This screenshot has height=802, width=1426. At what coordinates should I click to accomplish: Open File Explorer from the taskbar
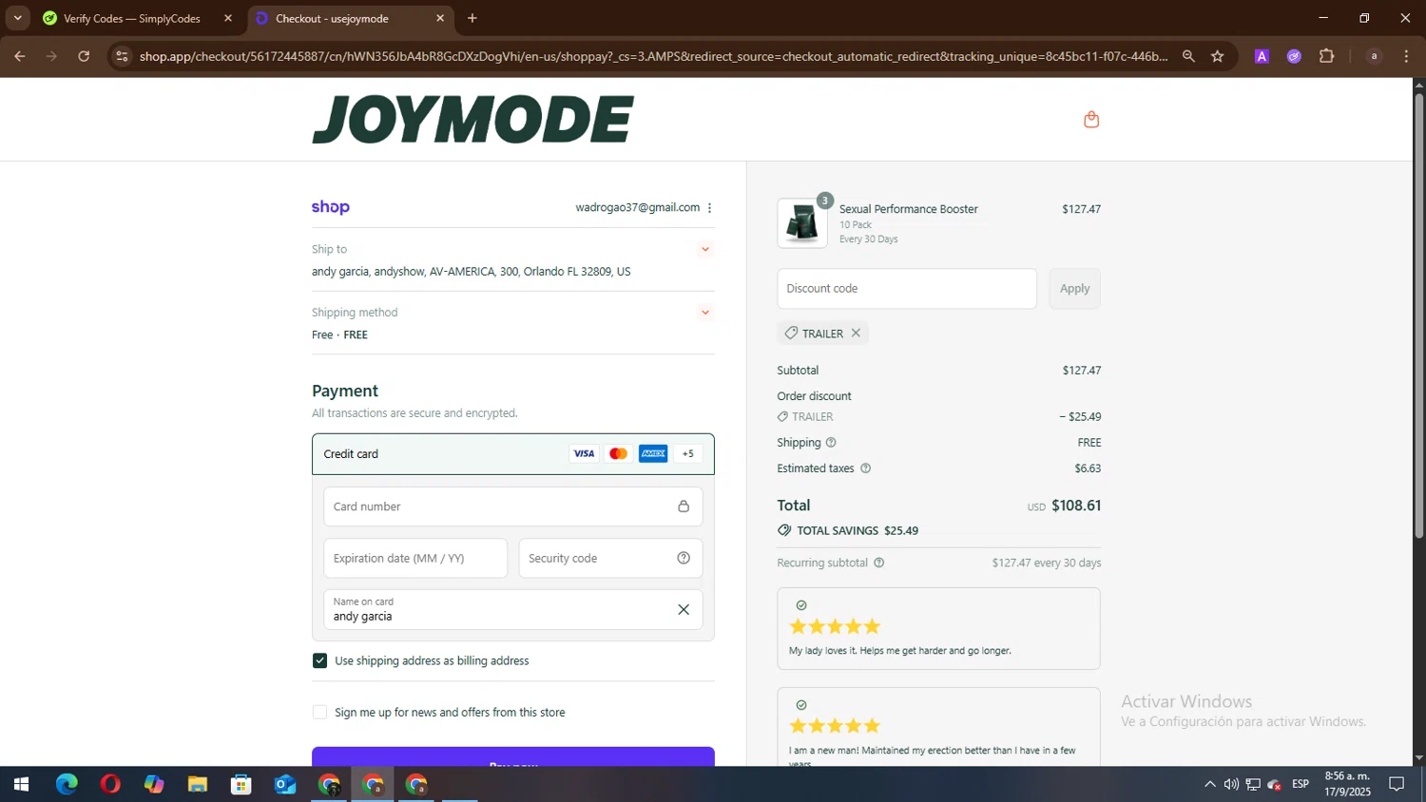coord(198,785)
